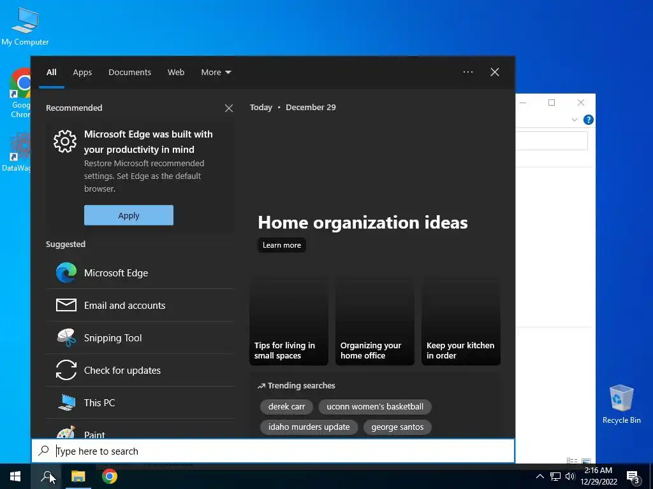The height and width of the screenshot is (489, 653).
Task: Open the Windows Start menu
Action: pyautogui.click(x=15, y=476)
